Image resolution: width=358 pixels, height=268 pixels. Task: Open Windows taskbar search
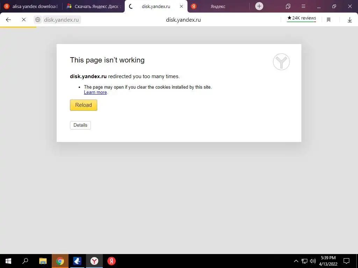(x=25, y=261)
